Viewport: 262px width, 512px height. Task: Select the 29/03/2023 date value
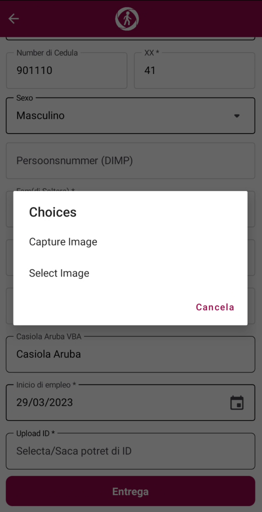[45, 402]
